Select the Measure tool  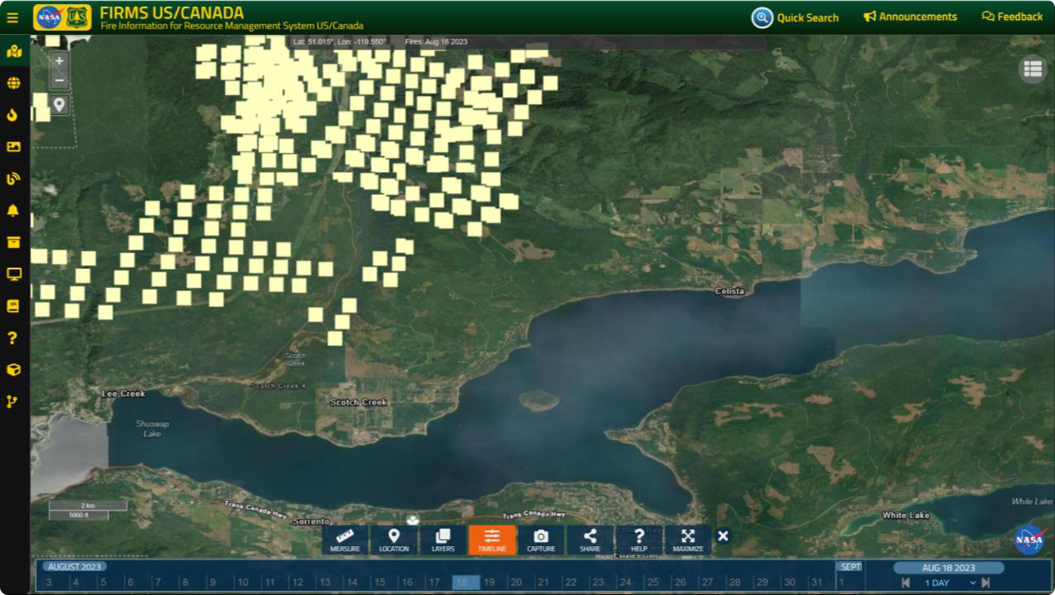click(345, 539)
